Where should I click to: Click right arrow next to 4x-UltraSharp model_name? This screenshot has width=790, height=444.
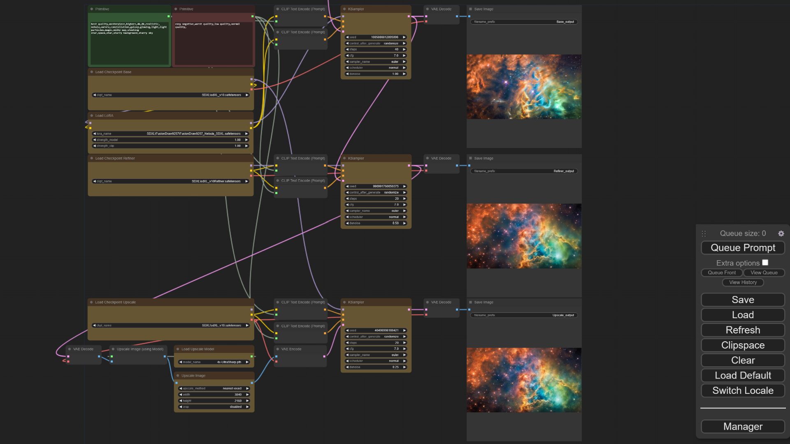click(x=247, y=362)
